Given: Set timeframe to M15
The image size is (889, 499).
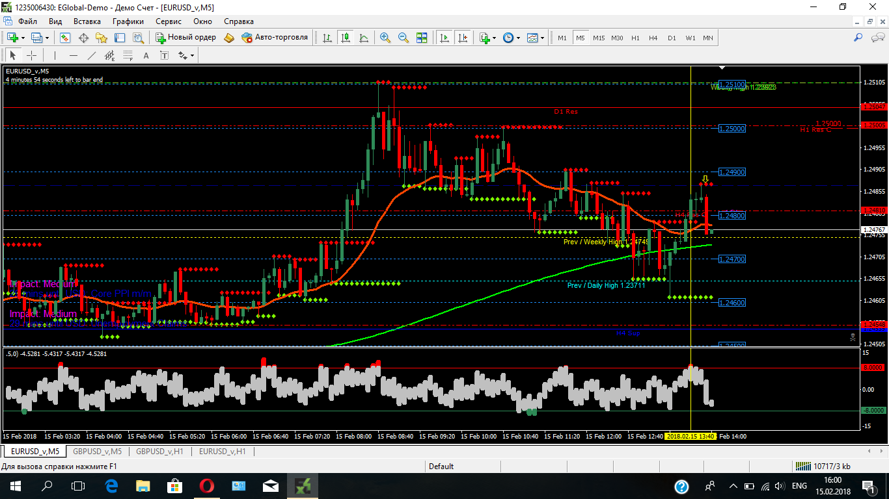Looking at the screenshot, I should (x=599, y=38).
